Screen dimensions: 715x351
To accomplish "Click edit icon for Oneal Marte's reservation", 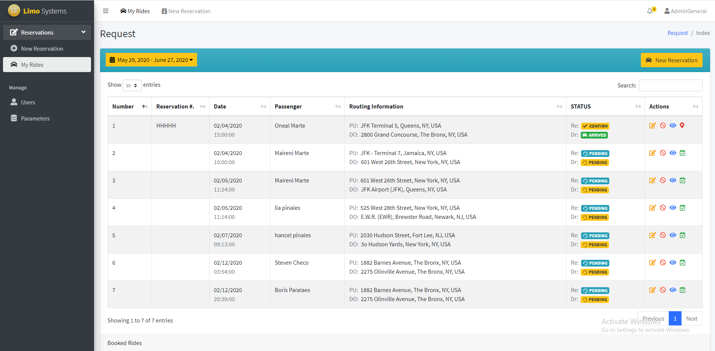I will (653, 126).
